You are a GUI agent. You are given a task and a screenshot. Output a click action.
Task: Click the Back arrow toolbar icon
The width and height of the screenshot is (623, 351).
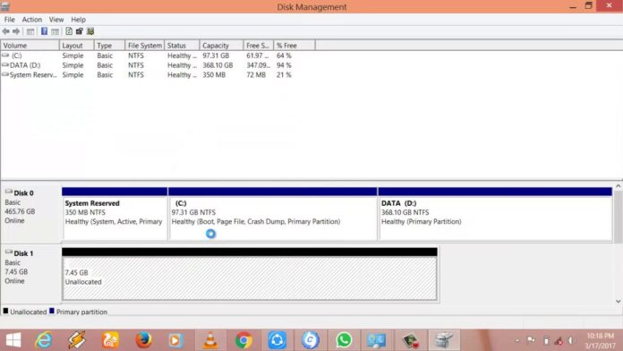click(x=5, y=31)
